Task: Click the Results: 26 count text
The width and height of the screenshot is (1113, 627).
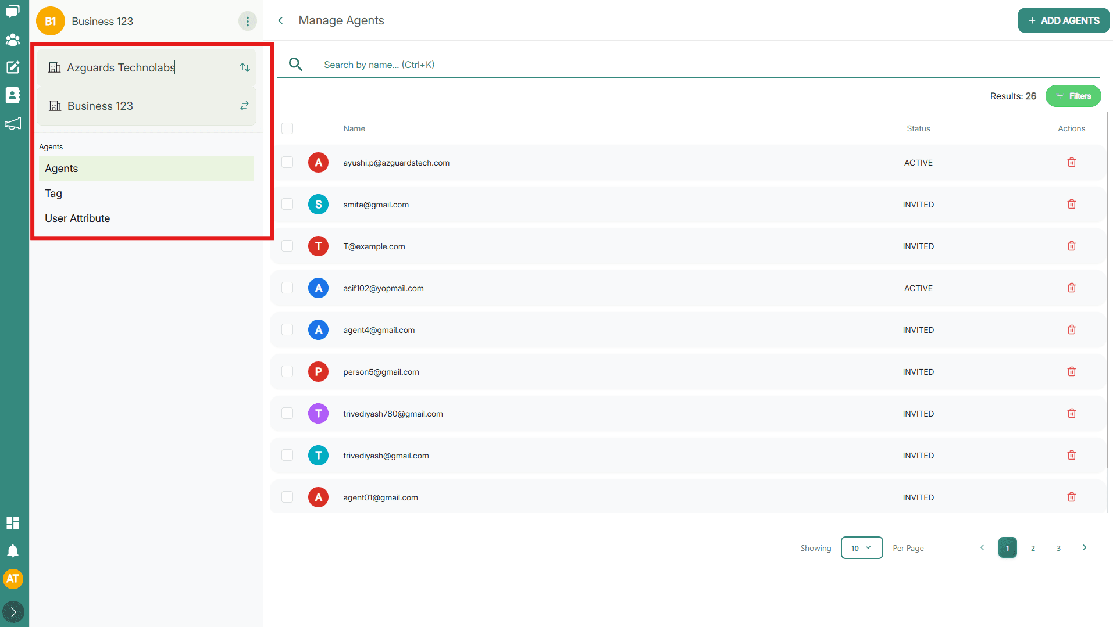Action: (x=1013, y=96)
